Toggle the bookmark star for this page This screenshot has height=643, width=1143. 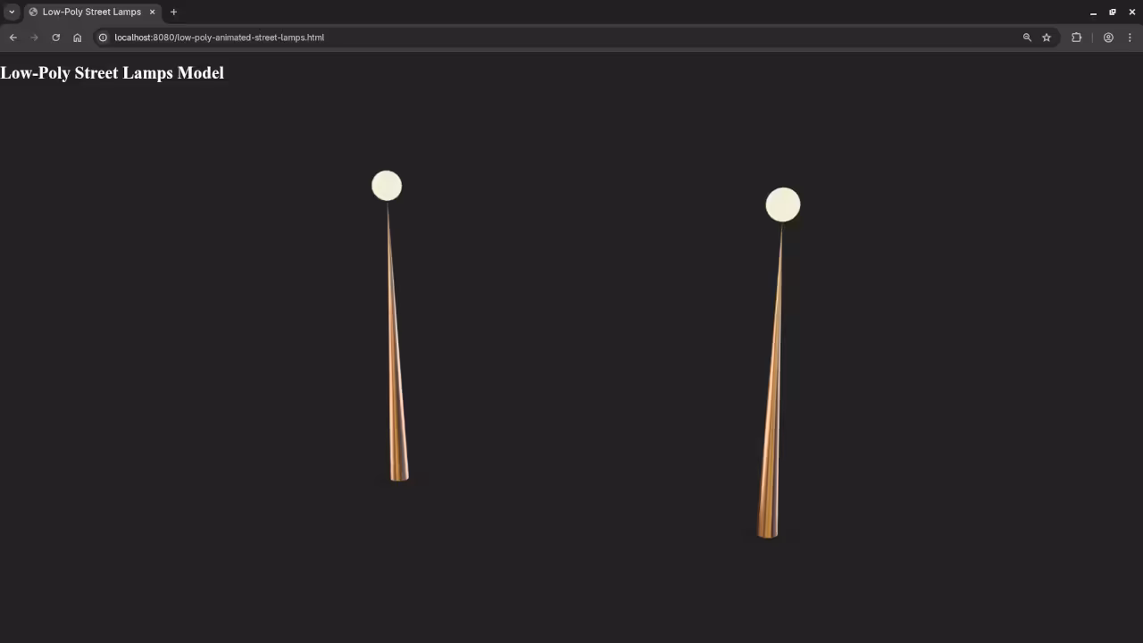coord(1046,37)
